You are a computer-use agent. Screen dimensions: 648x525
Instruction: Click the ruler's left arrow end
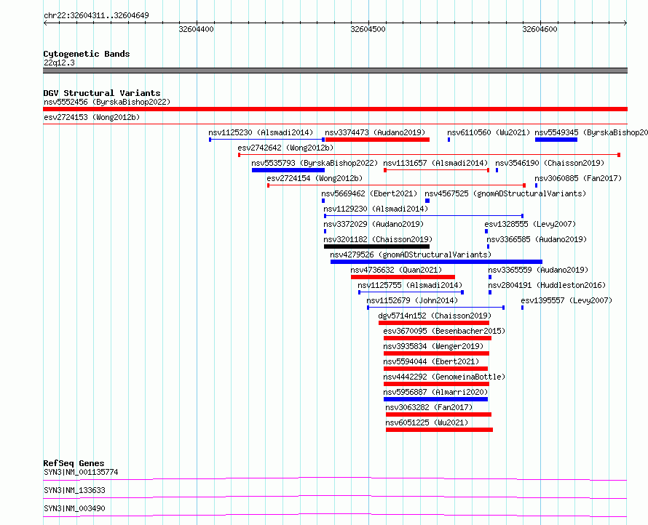coord(45,23)
